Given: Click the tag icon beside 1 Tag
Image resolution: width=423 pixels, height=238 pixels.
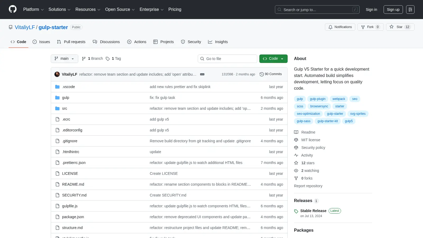Looking at the screenshot, I should click(x=108, y=59).
